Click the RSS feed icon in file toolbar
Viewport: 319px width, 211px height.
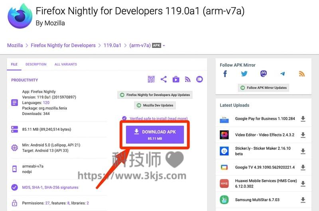187,79
